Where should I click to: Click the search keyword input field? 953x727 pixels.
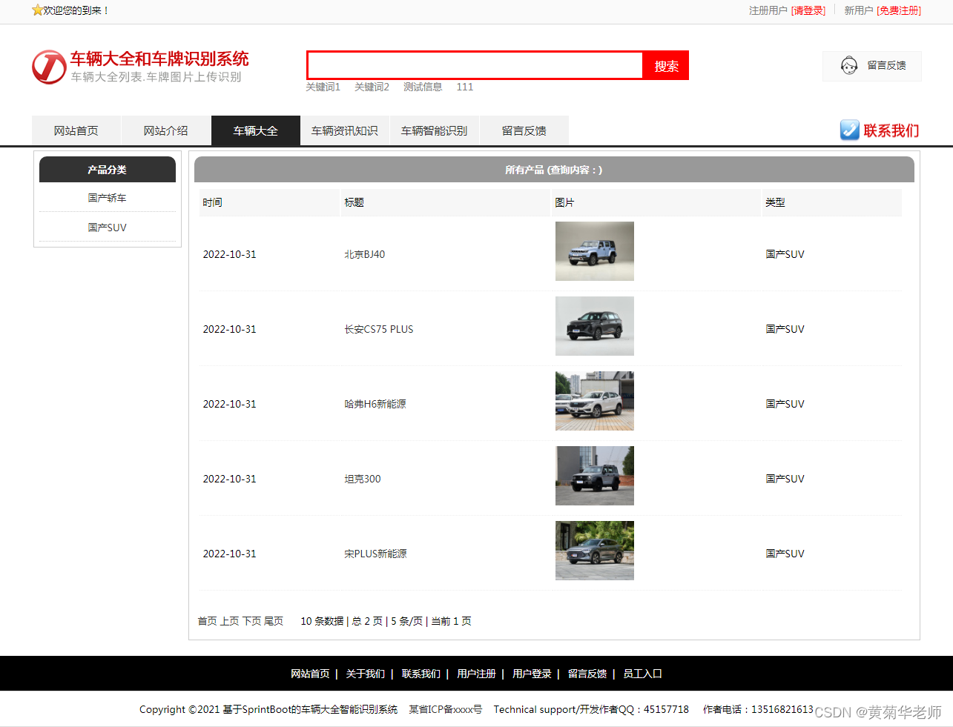pyautogui.click(x=475, y=65)
